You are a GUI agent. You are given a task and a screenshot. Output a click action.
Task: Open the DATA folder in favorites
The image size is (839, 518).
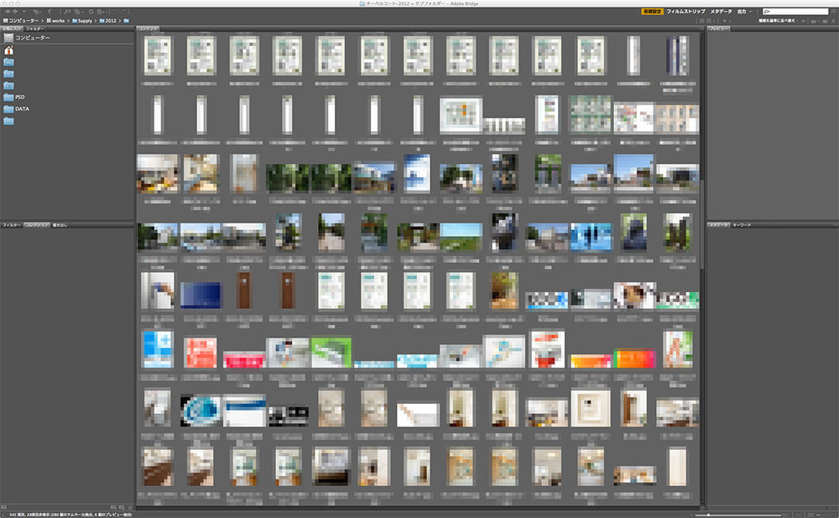tap(17, 109)
